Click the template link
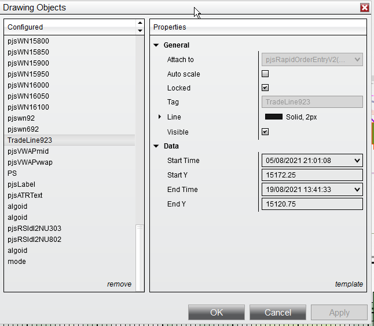The width and height of the screenshot is (374, 326). tap(349, 284)
